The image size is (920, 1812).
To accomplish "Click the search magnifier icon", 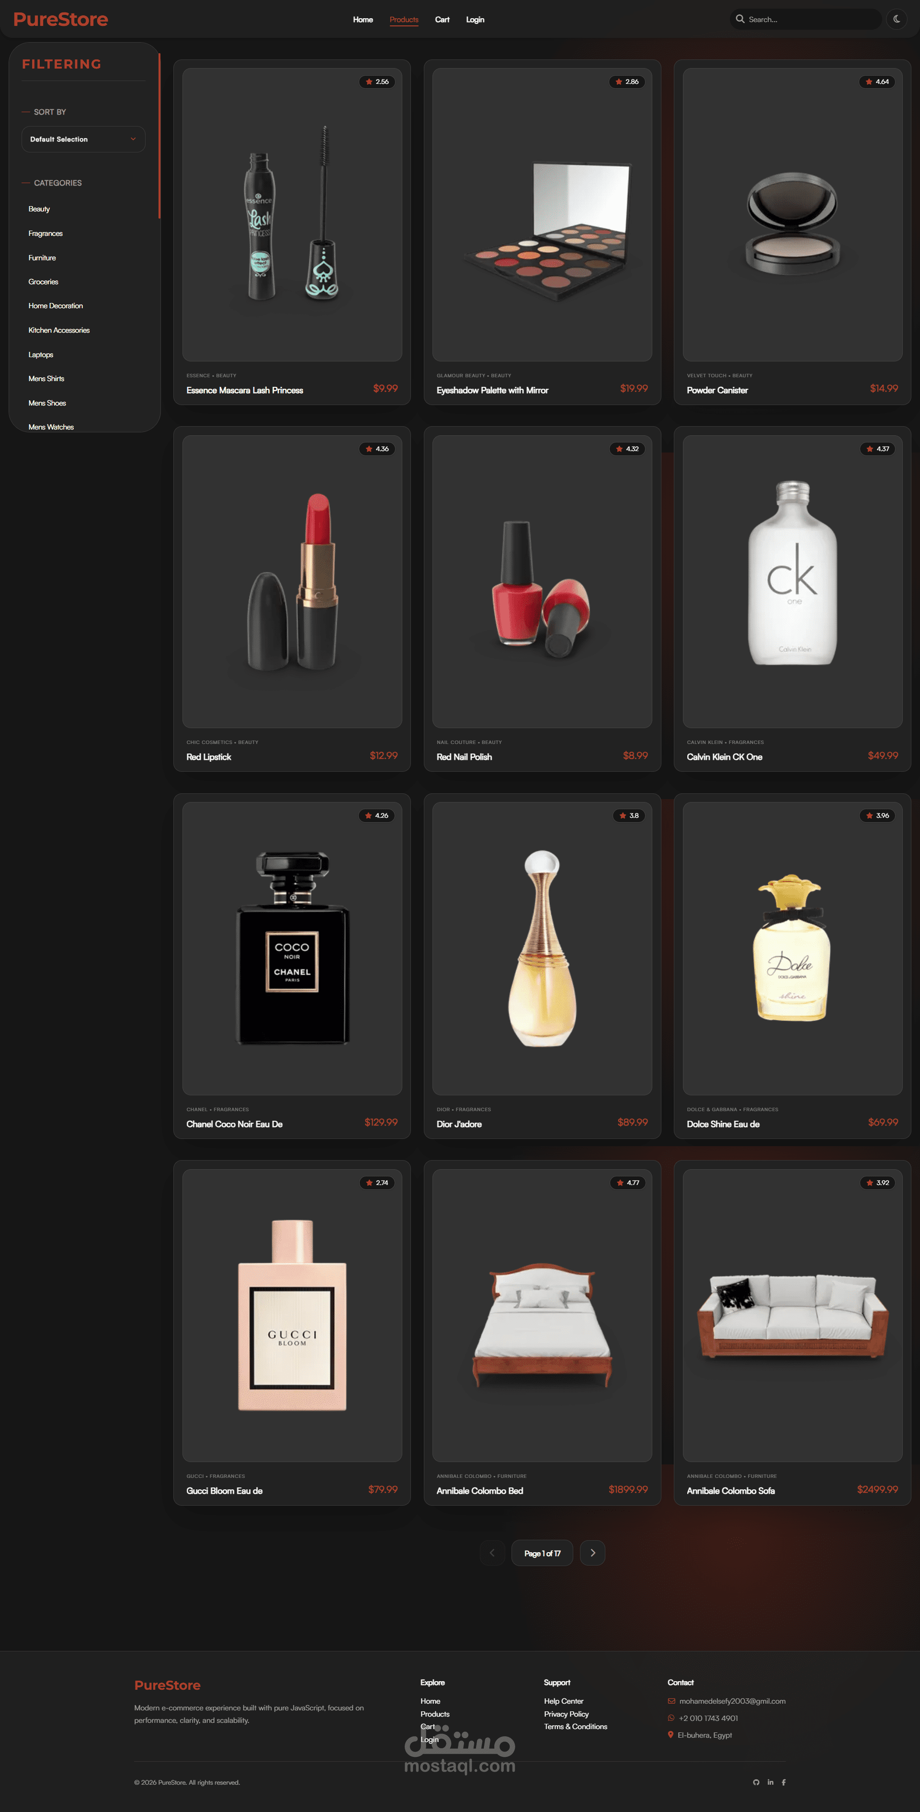I will [x=740, y=19].
